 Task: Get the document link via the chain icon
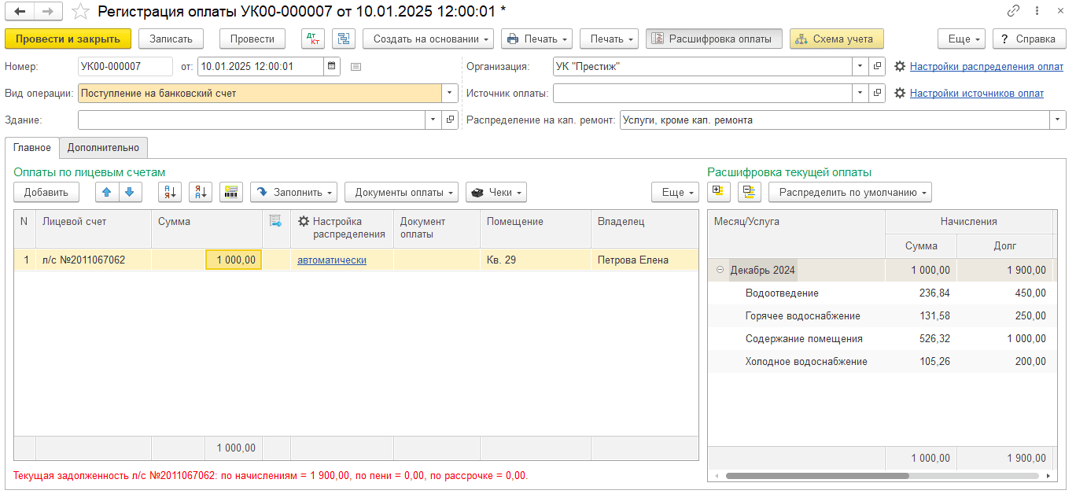1013,11
